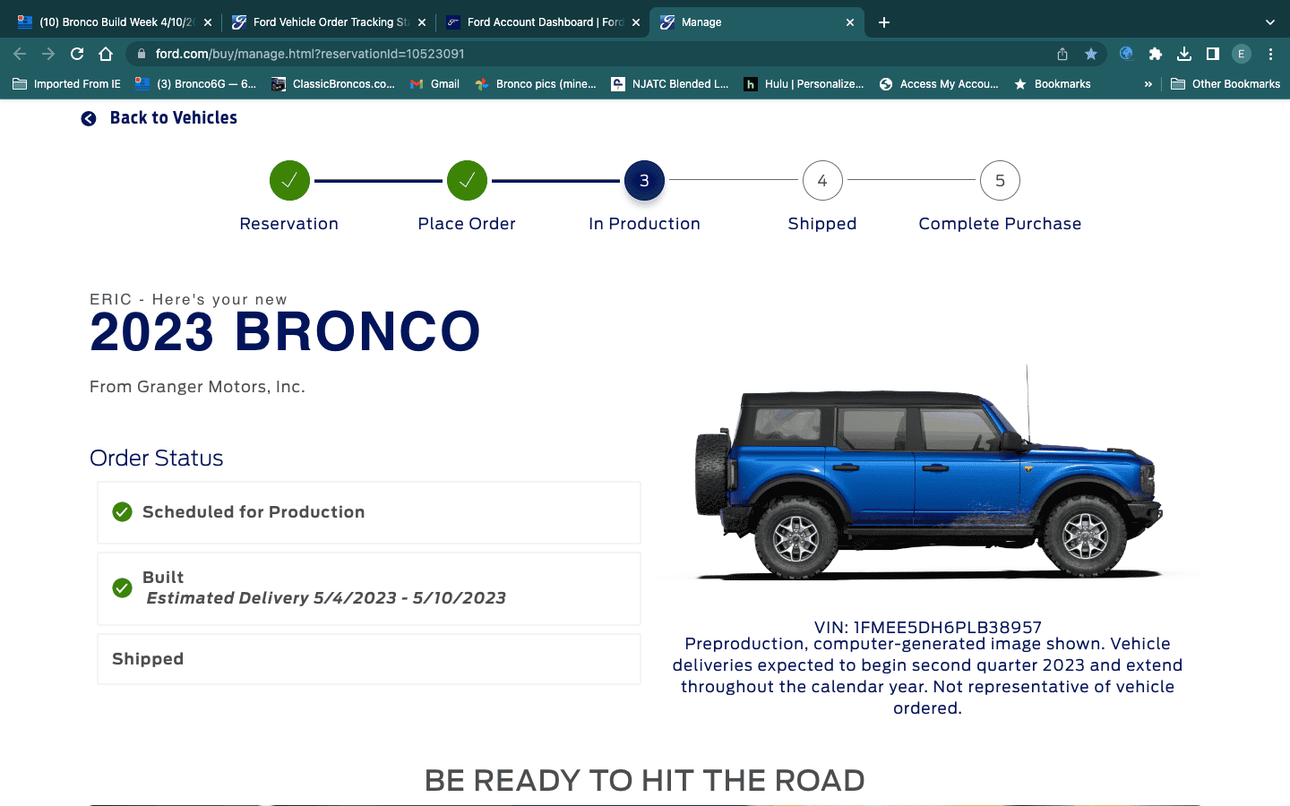Click the Shipped step 4 circle
This screenshot has width=1290, height=806.
tap(822, 181)
